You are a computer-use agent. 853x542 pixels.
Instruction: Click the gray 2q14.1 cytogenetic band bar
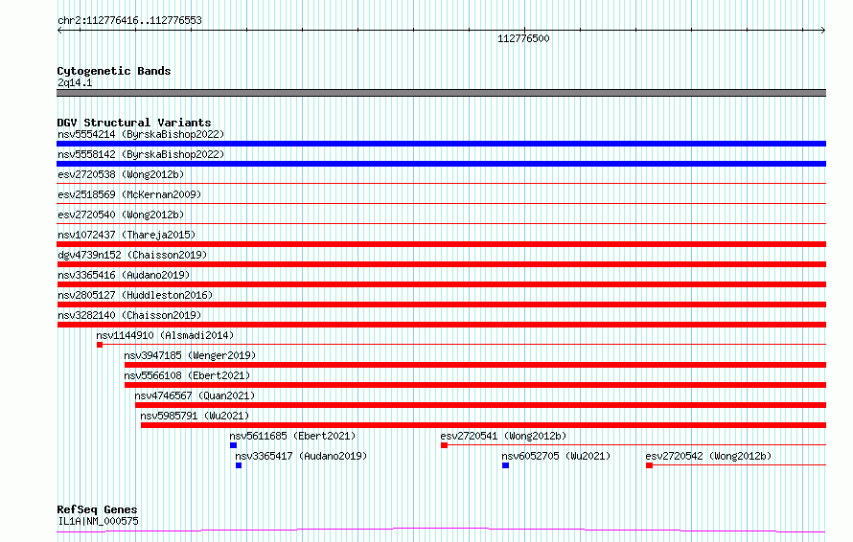pyautogui.click(x=441, y=93)
